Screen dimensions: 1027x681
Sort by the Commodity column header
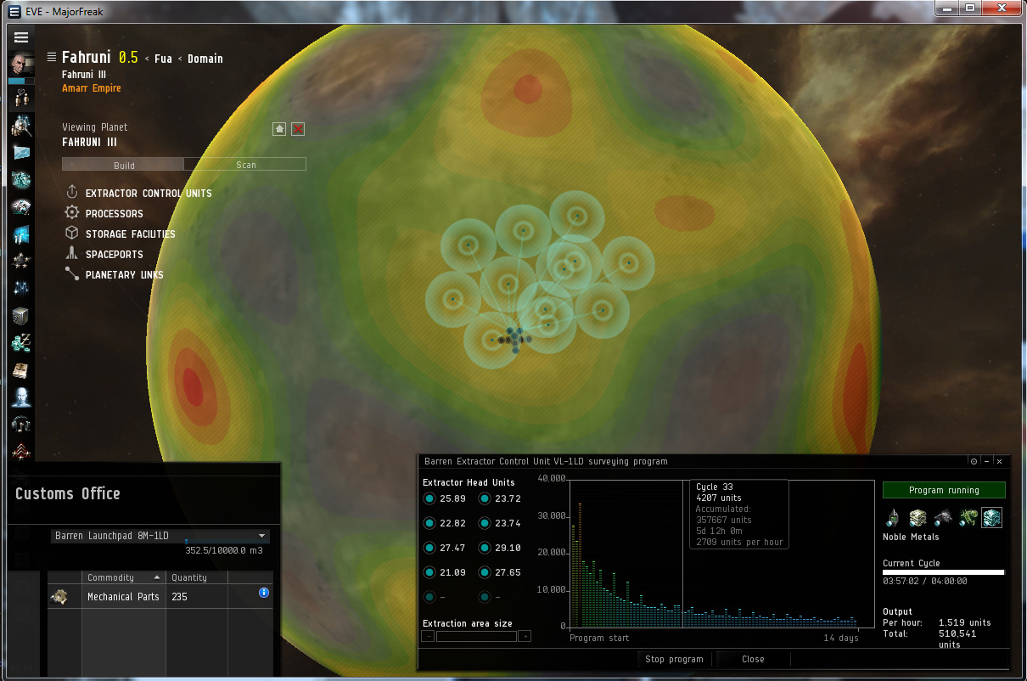click(123, 577)
